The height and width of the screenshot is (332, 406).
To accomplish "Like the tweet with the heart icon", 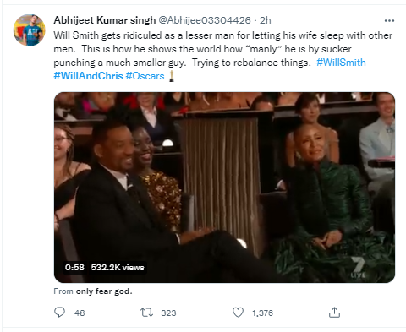I will pyautogui.click(x=238, y=313).
